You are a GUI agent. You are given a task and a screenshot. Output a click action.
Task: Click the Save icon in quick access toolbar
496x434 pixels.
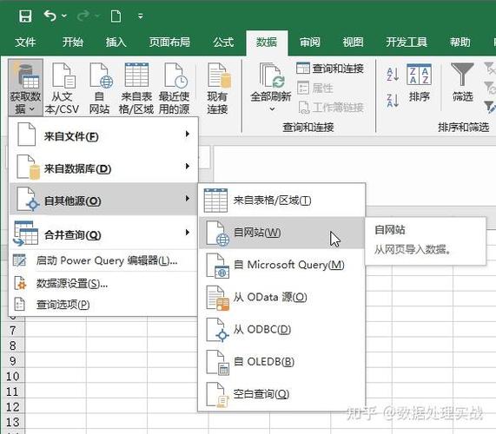[25, 16]
